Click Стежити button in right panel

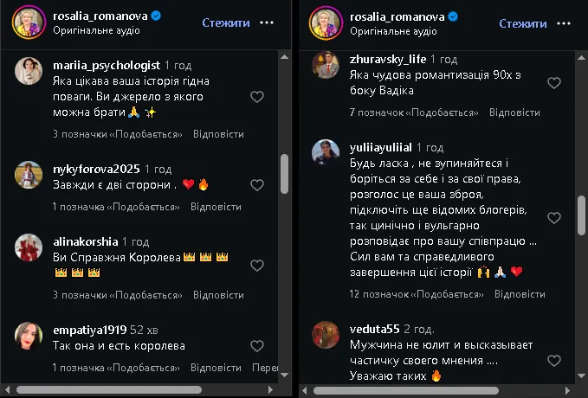pyautogui.click(x=523, y=22)
